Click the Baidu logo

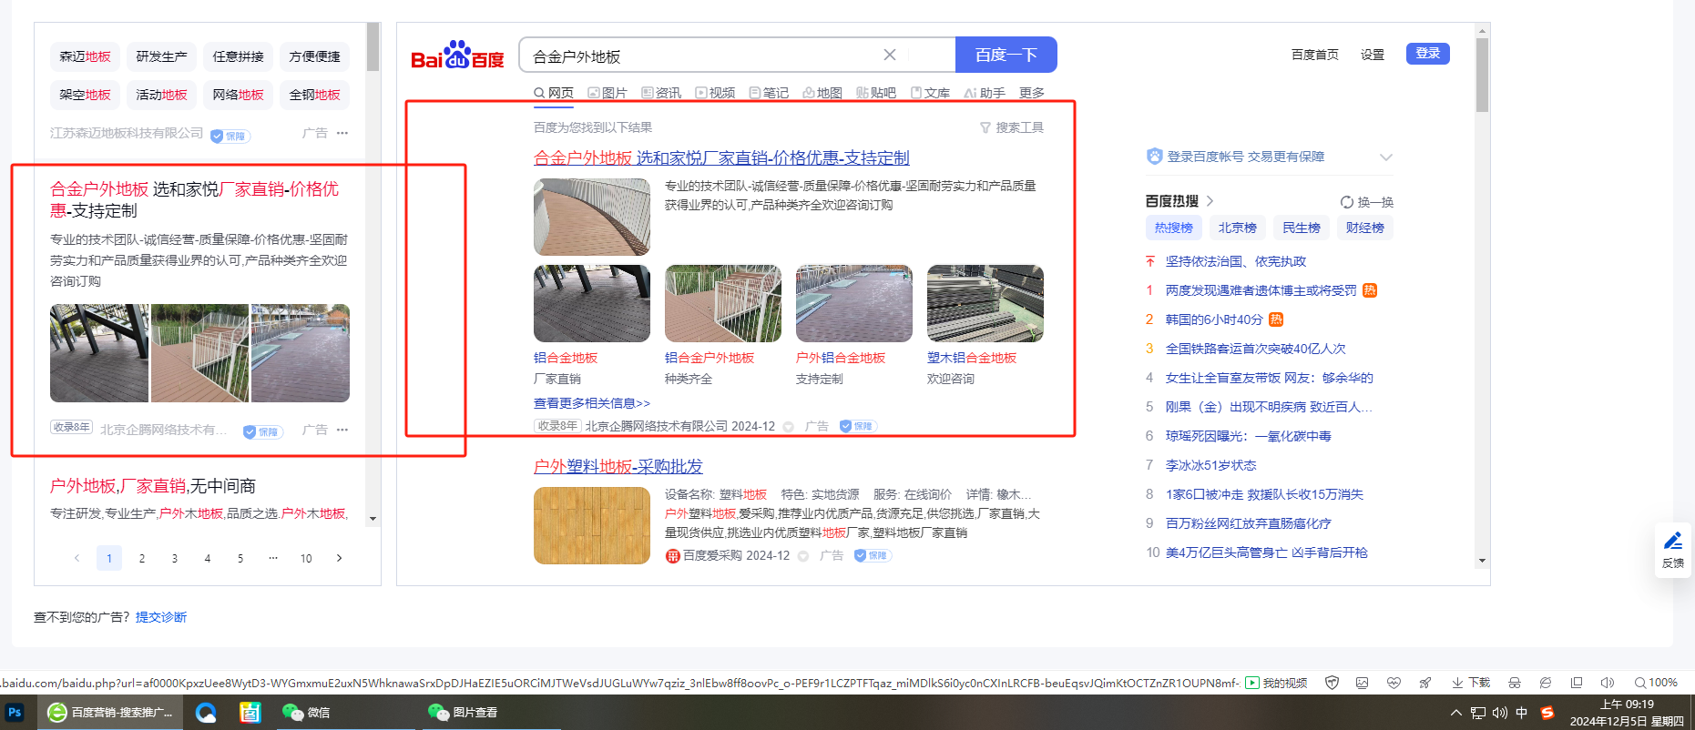pos(457,56)
